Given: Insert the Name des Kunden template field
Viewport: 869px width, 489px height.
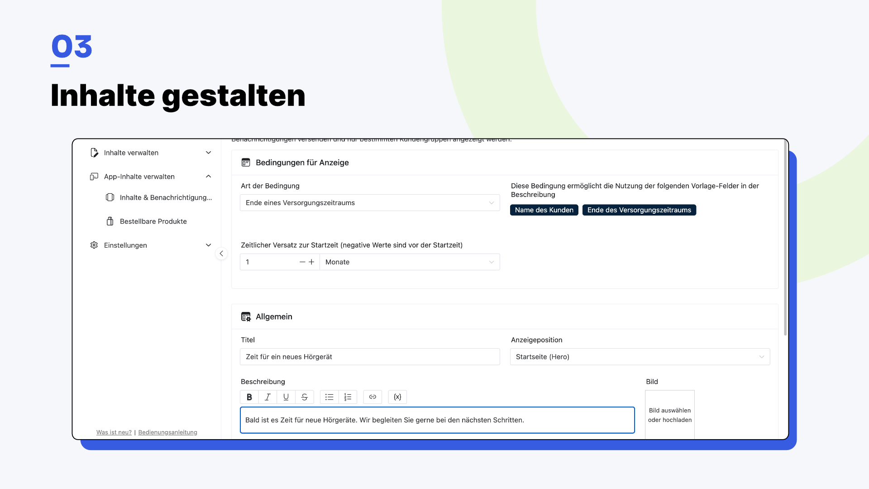Looking at the screenshot, I should click(x=544, y=210).
